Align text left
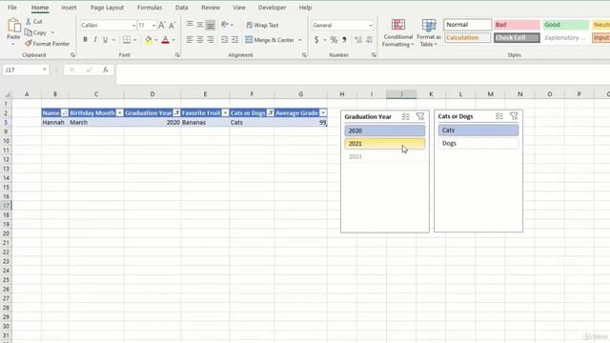This screenshot has width=610, height=343. 190,40
